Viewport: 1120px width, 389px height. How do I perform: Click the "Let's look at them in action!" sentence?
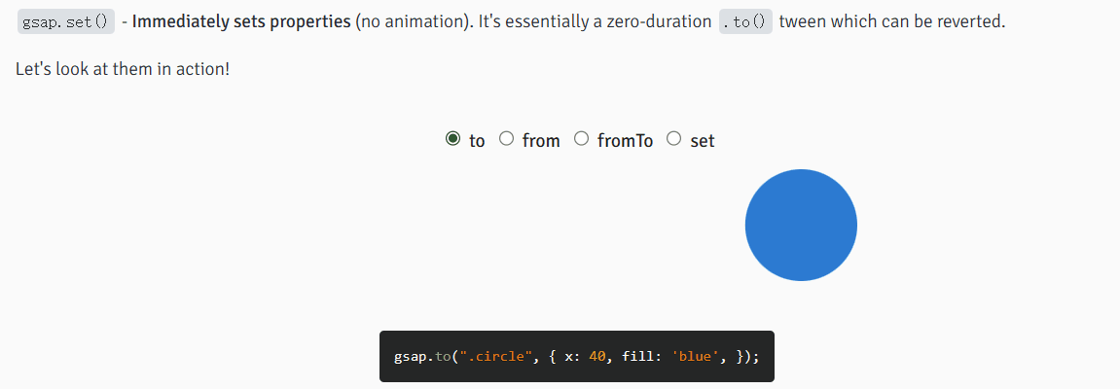point(123,70)
